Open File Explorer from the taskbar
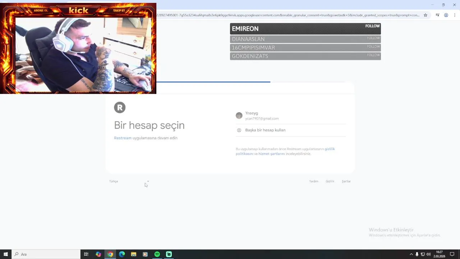This screenshot has width=460, height=259. (133, 254)
